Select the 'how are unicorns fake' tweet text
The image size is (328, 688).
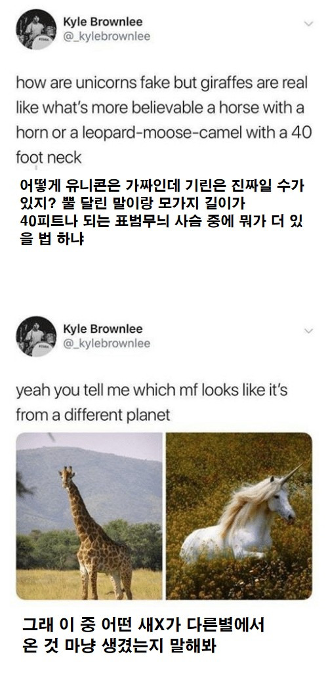pyautogui.click(x=163, y=119)
